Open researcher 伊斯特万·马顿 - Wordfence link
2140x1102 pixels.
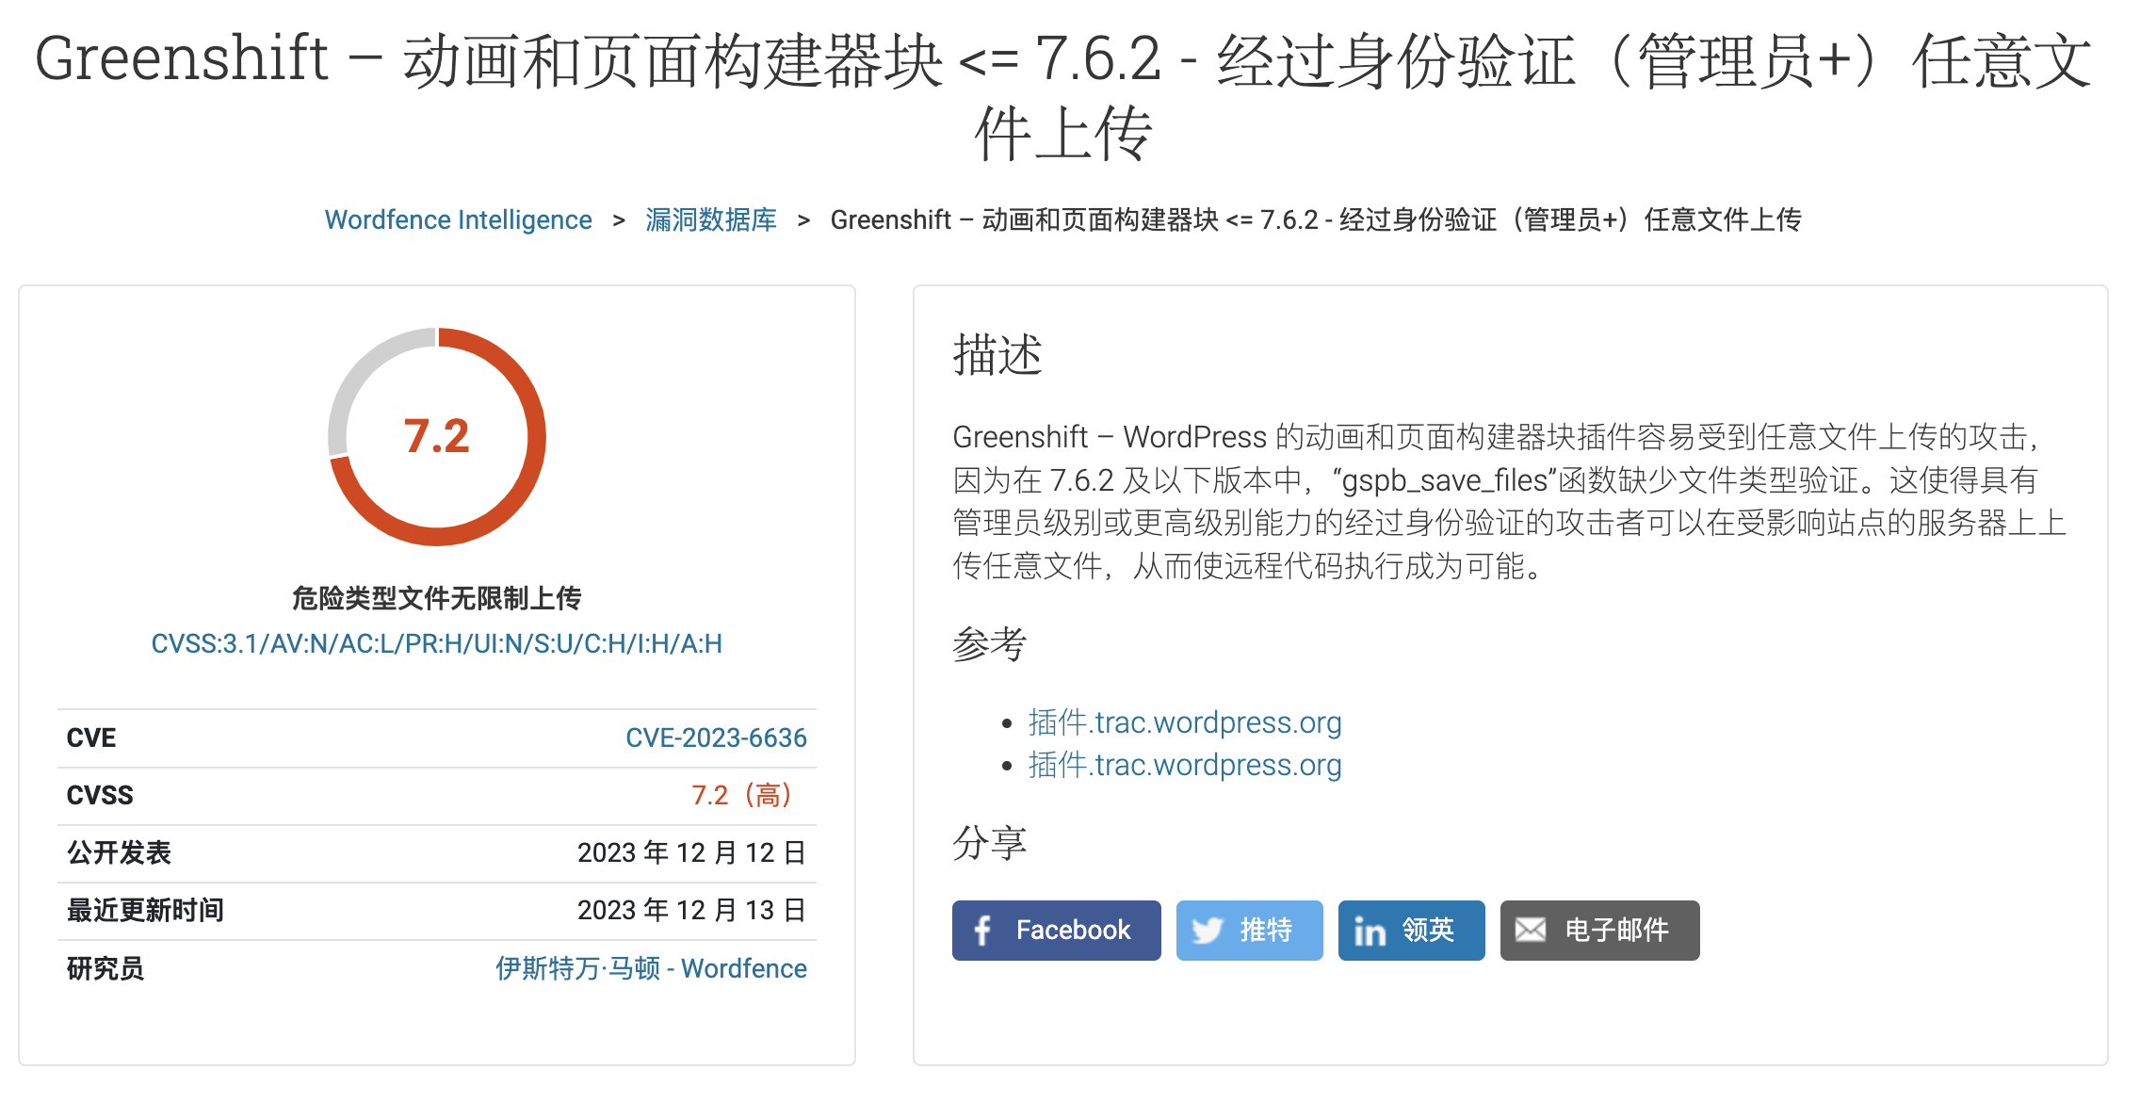(651, 968)
